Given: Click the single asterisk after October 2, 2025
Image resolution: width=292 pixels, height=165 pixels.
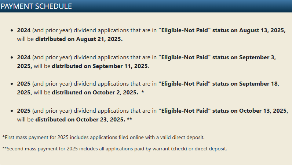Looking at the screenshot, I should pos(143,92).
